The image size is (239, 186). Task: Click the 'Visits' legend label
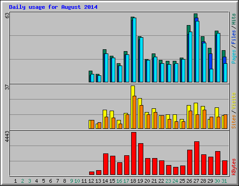click(233, 101)
